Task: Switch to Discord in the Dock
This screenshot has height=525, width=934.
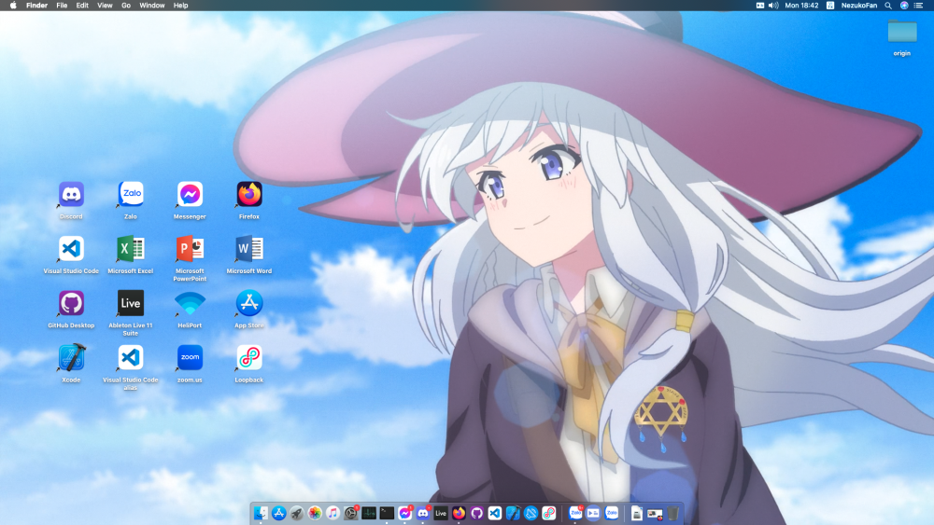Action: pos(423,513)
